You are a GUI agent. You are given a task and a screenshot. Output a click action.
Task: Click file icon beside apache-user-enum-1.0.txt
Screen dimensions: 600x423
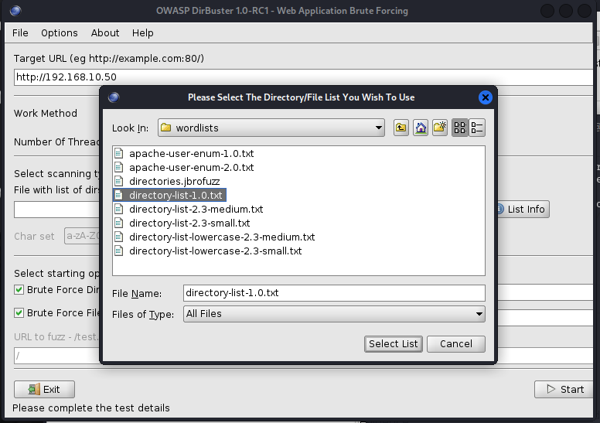[119, 154]
